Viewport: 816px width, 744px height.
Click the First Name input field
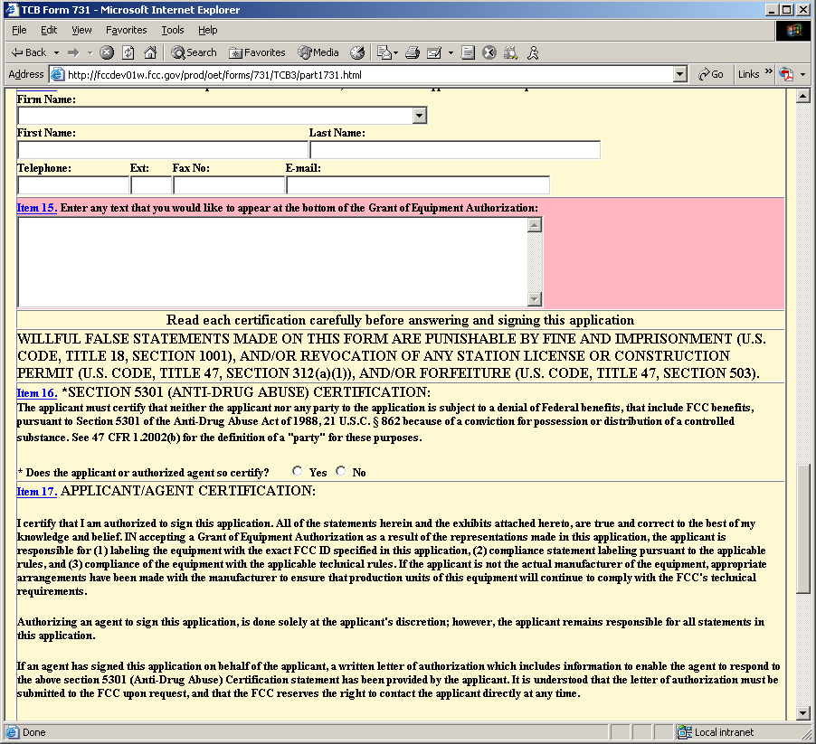click(x=163, y=150)
